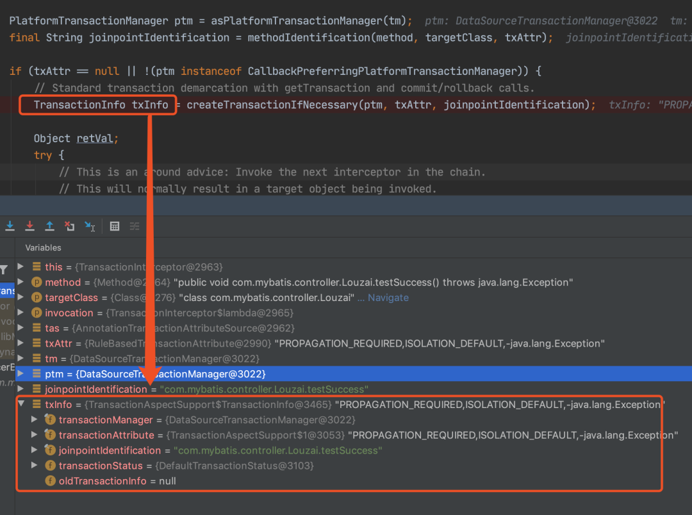This screenshot has width=692, height=515.
Task: Click 'CallbackPreferringPlatformTransactionManager' in code
Action: [x=382, y=71]
